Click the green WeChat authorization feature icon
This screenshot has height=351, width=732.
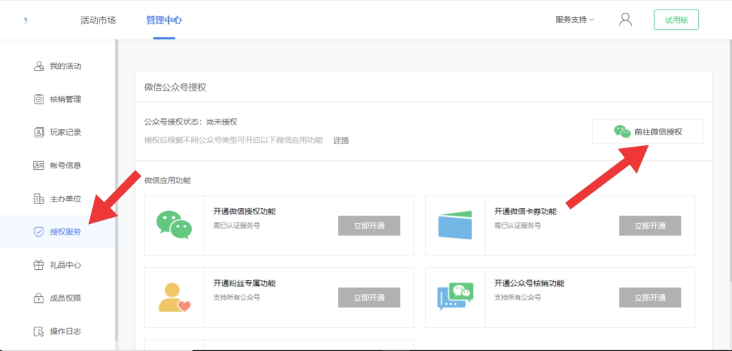(174, 225)
